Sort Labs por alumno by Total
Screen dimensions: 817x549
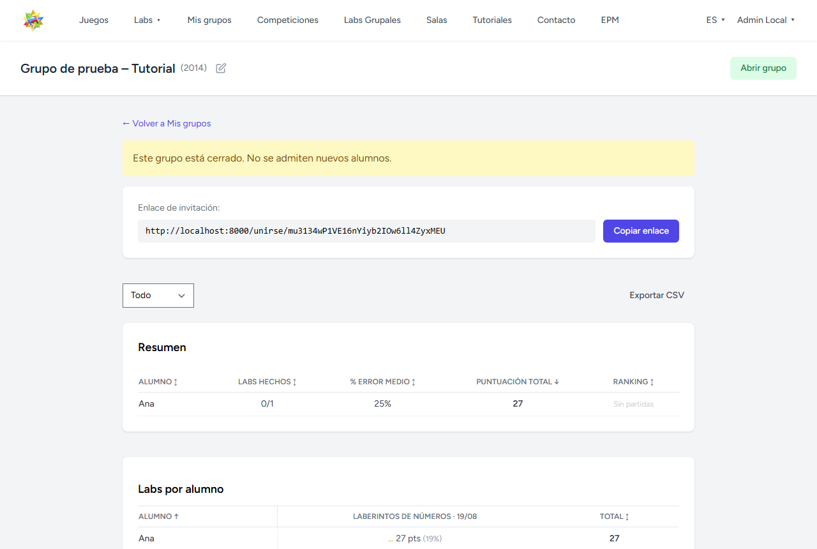pos(615,516)
